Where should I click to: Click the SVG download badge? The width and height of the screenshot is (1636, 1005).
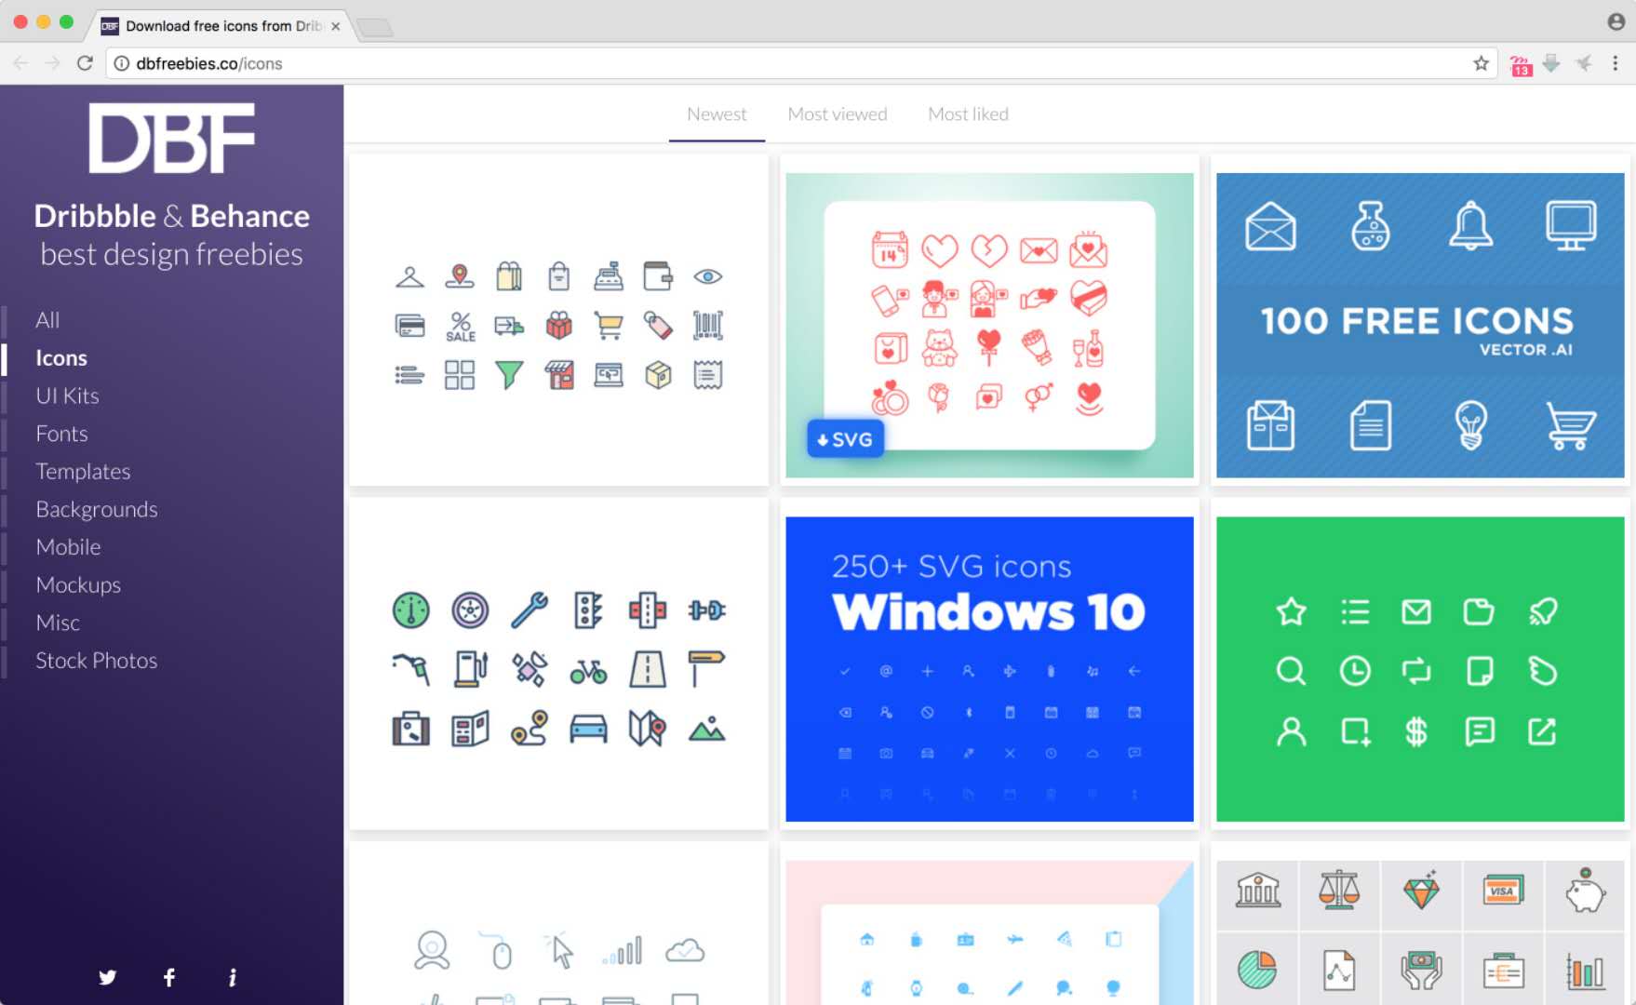click(x=845, y=439)
